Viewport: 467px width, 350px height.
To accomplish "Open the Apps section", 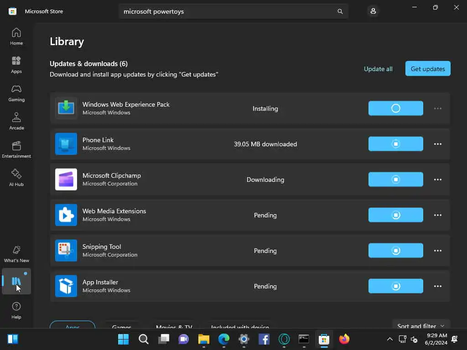I will (16, 65).
